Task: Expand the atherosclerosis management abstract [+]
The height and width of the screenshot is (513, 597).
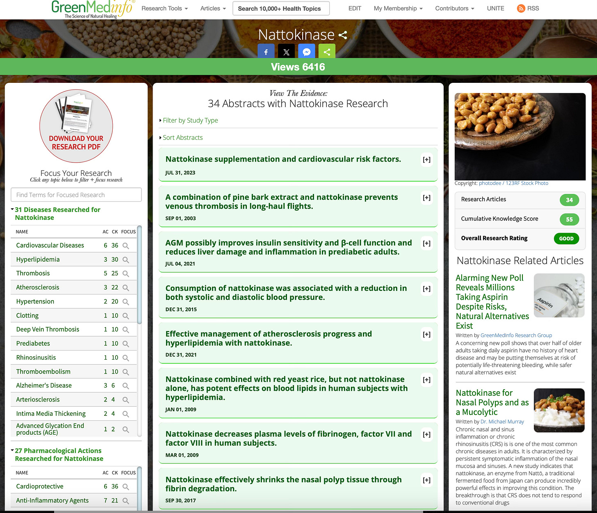Action: [426, 334]
